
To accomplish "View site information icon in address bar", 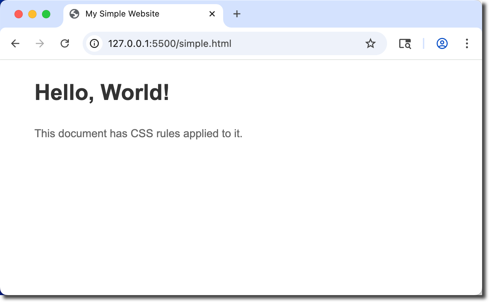I will point(94,43).
